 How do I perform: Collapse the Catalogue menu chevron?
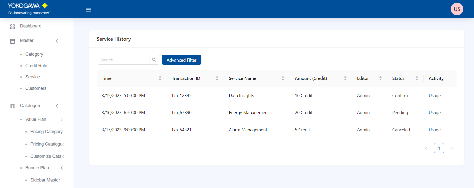tap(57, 106)
